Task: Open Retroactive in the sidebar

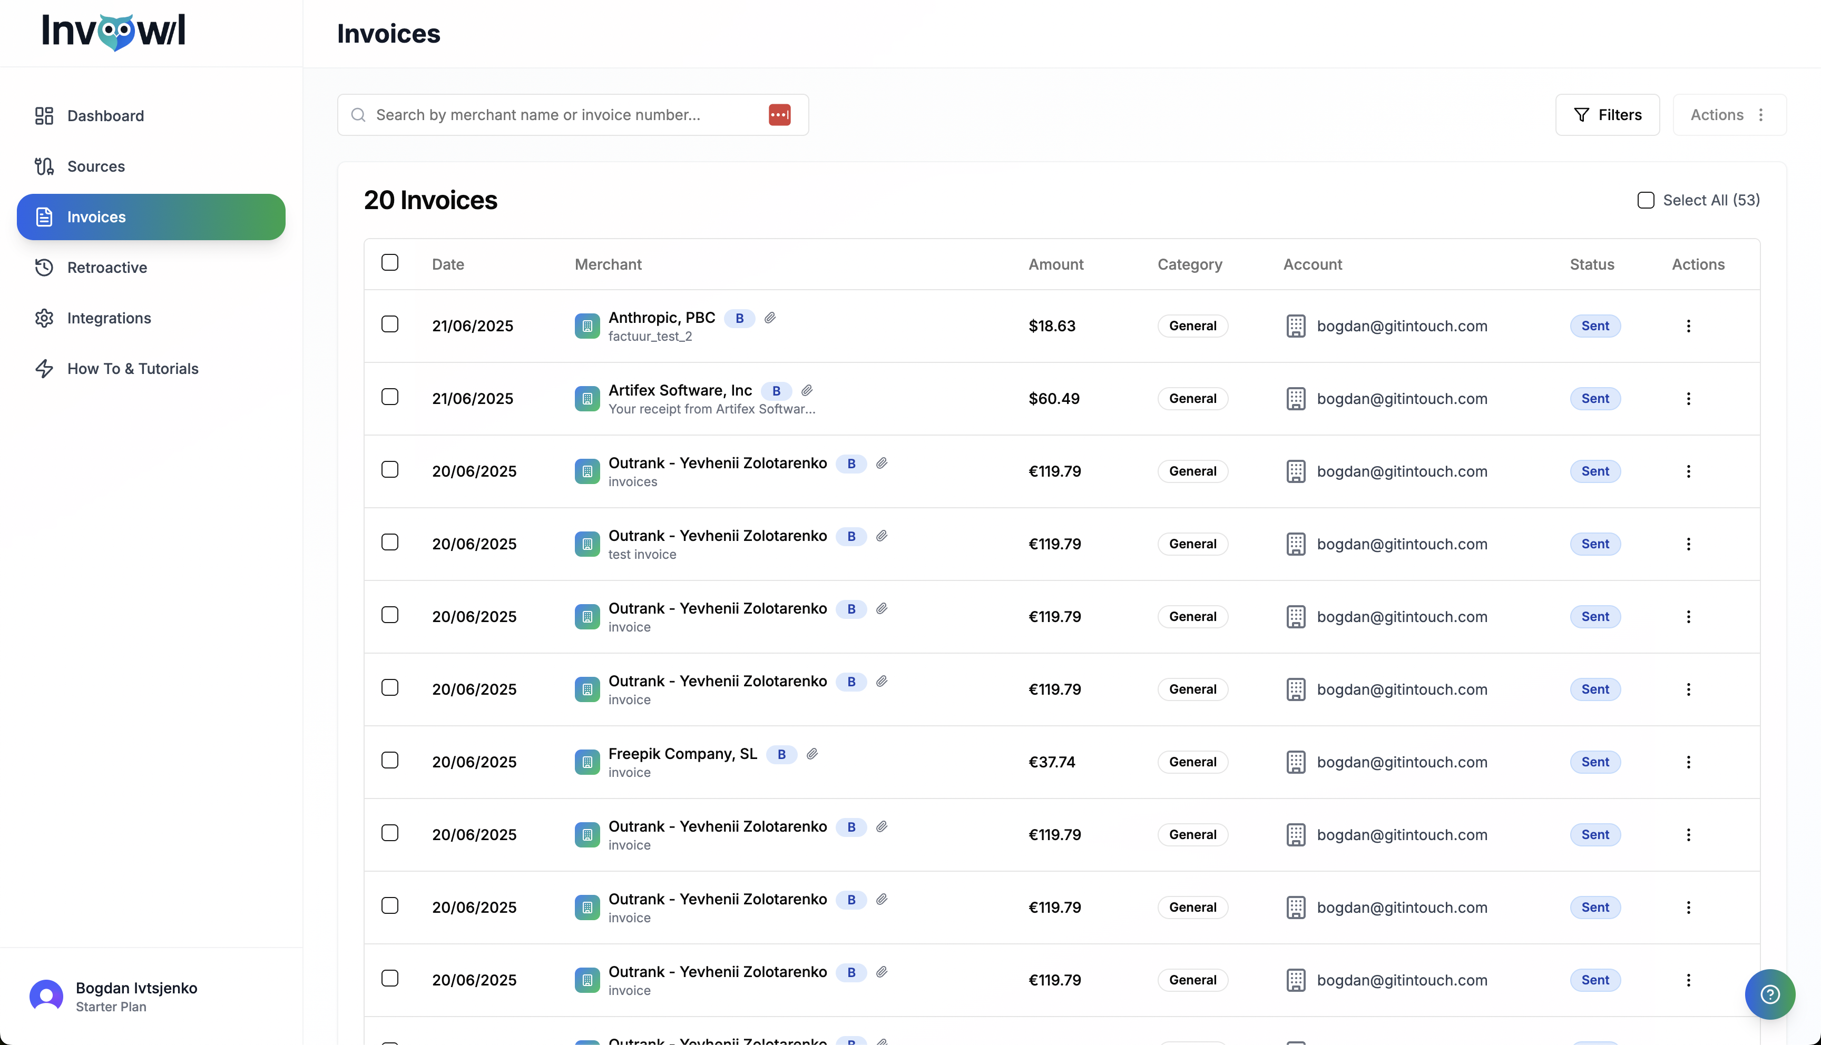Action: pyautogui.click(x=151, y=268)
